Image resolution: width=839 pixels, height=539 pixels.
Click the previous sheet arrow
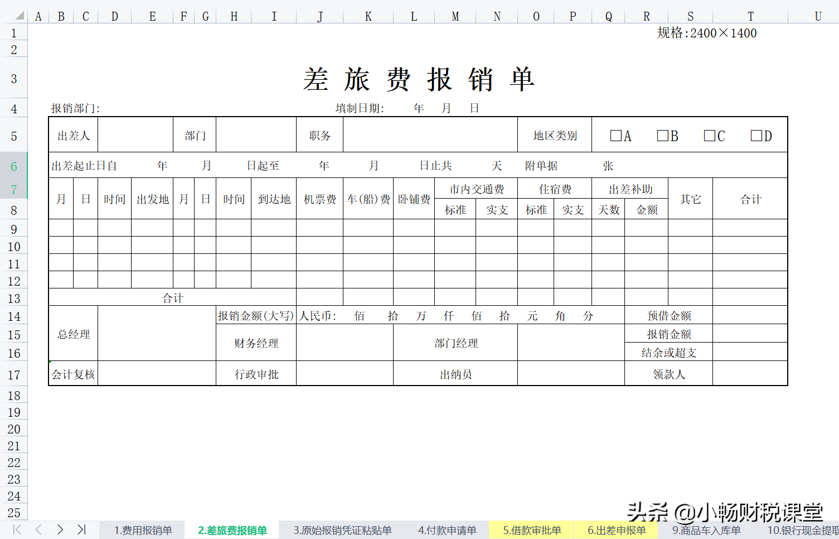pos(37,530)
